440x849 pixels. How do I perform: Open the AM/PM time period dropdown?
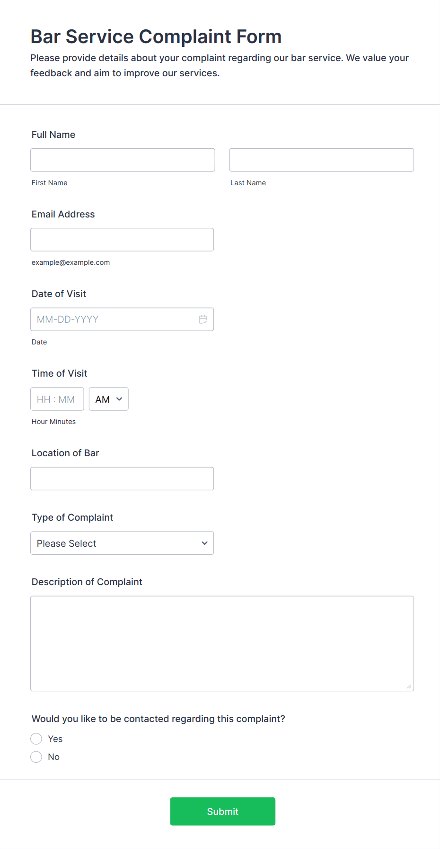click(108, 399)
